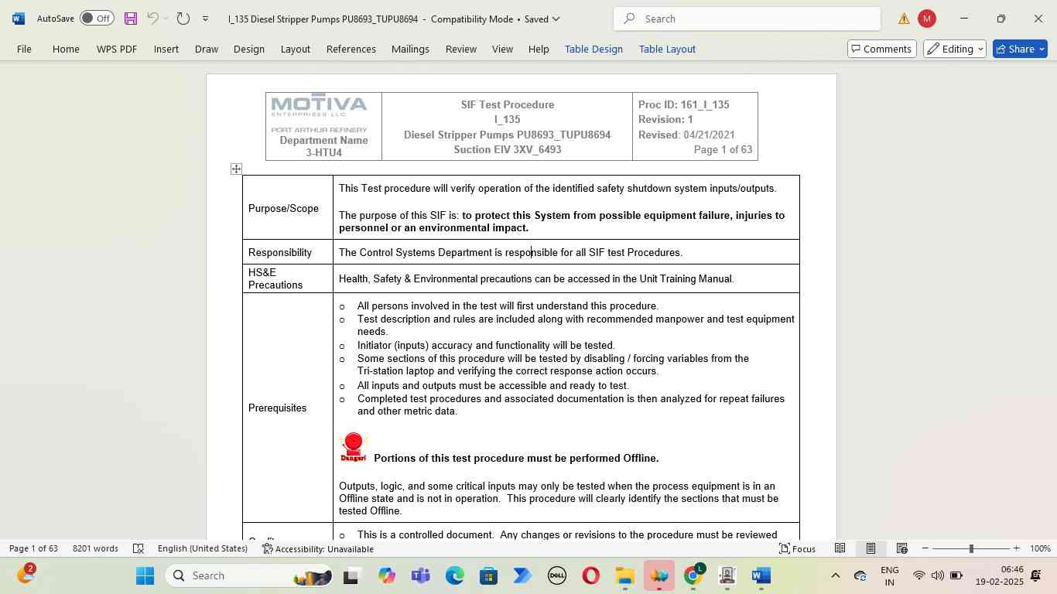Open Opera browser from taskbar

click(590, 575)
